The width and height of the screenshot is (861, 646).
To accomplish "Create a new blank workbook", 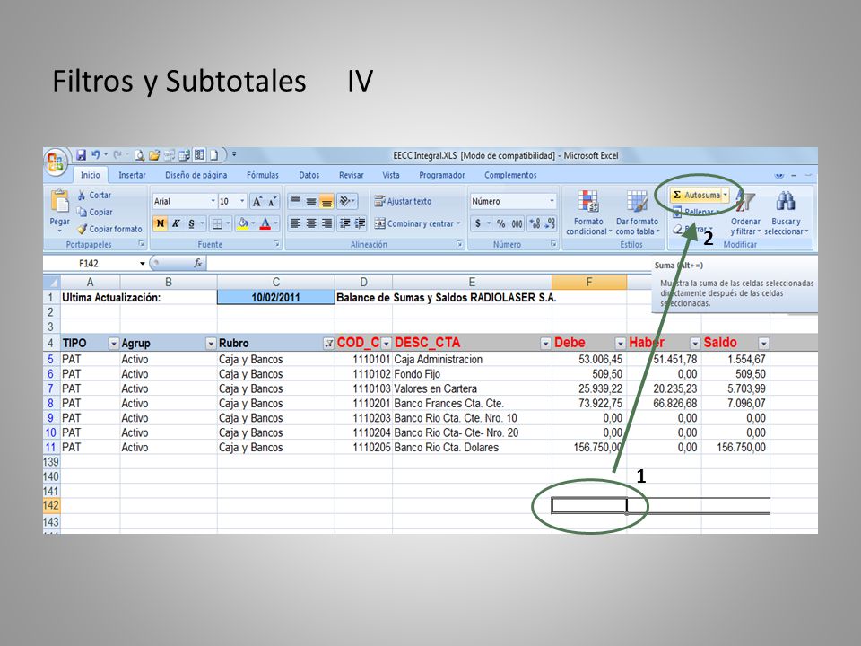I will pos(213,155).
